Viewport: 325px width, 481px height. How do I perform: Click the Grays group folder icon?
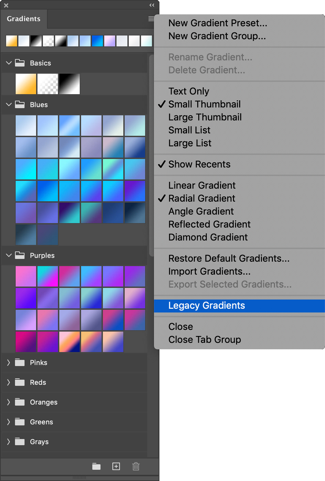pos(20,442)
